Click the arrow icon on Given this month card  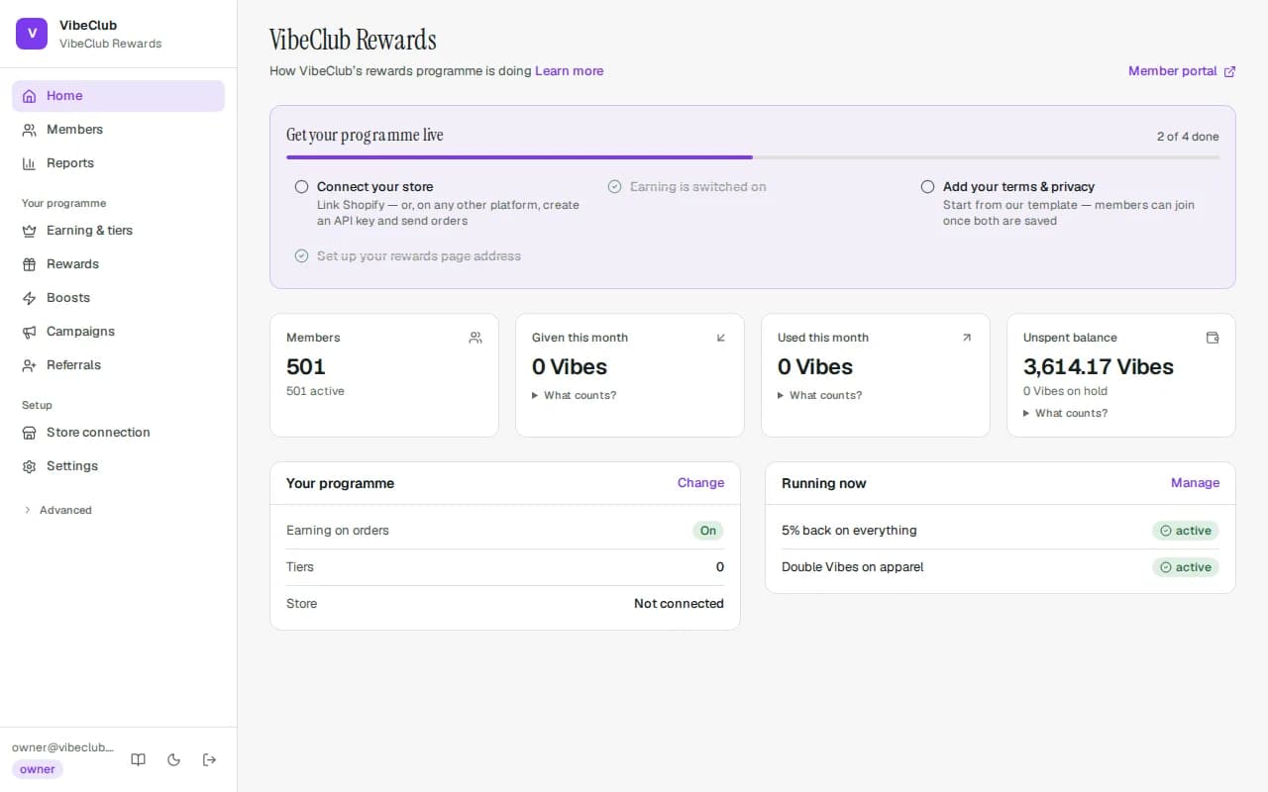coord(721,338)
